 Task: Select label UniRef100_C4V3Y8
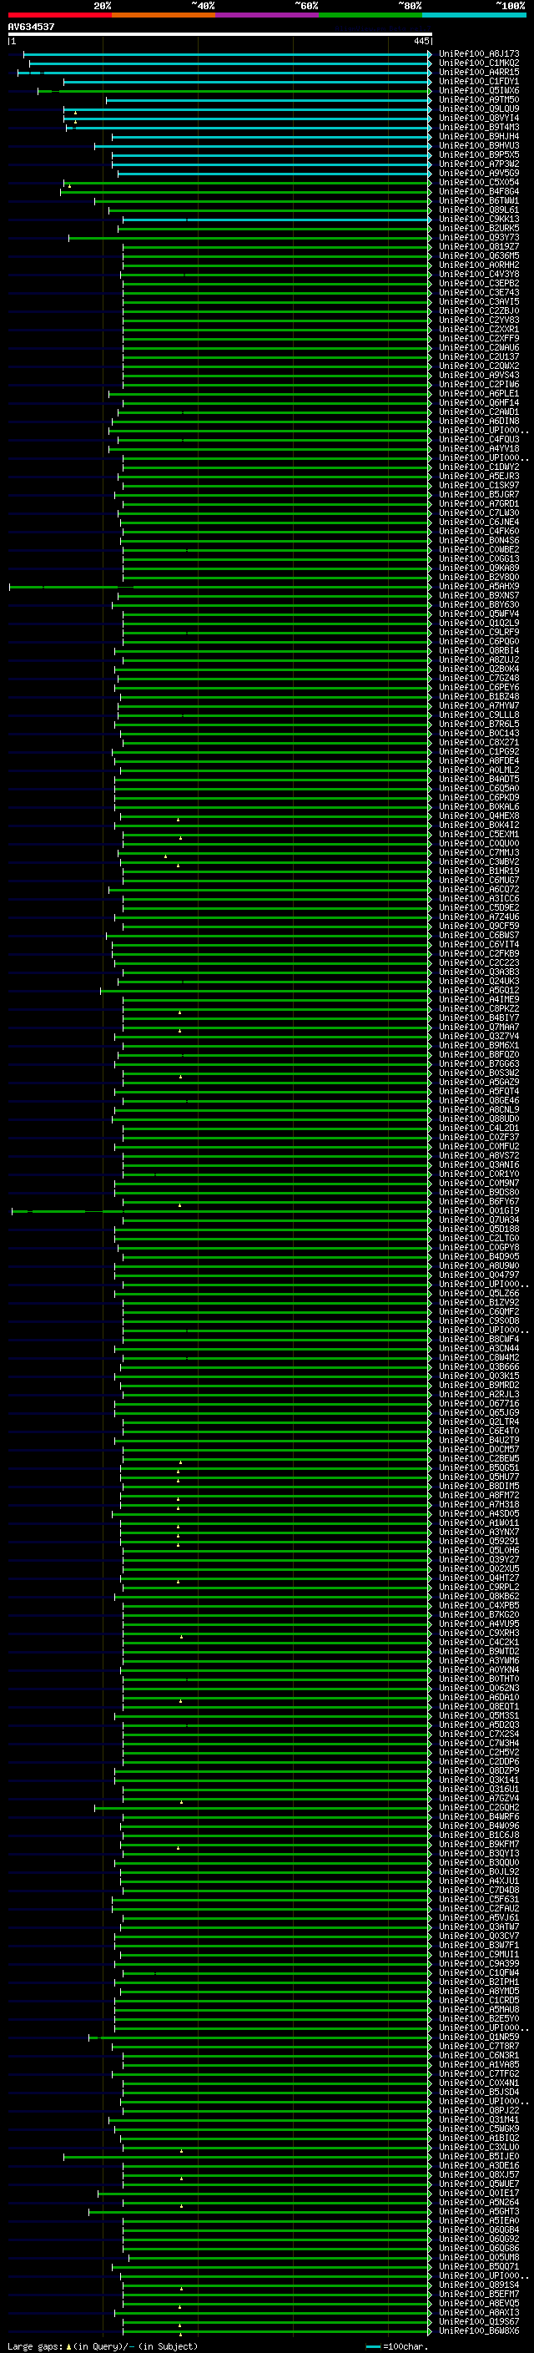(479, 274)
